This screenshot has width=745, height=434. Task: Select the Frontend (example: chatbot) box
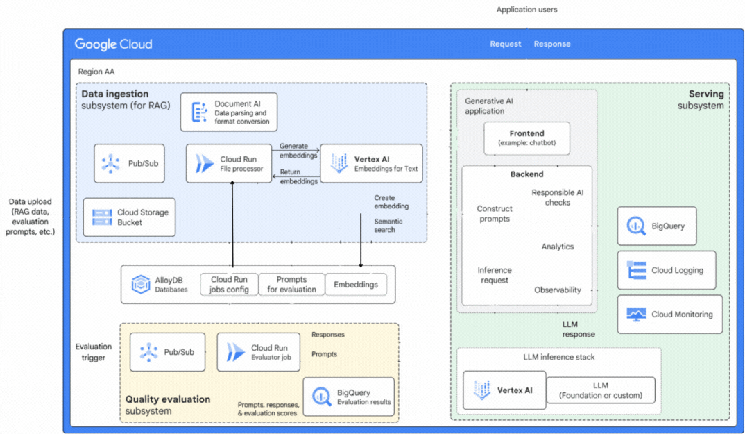pos(526,138)
